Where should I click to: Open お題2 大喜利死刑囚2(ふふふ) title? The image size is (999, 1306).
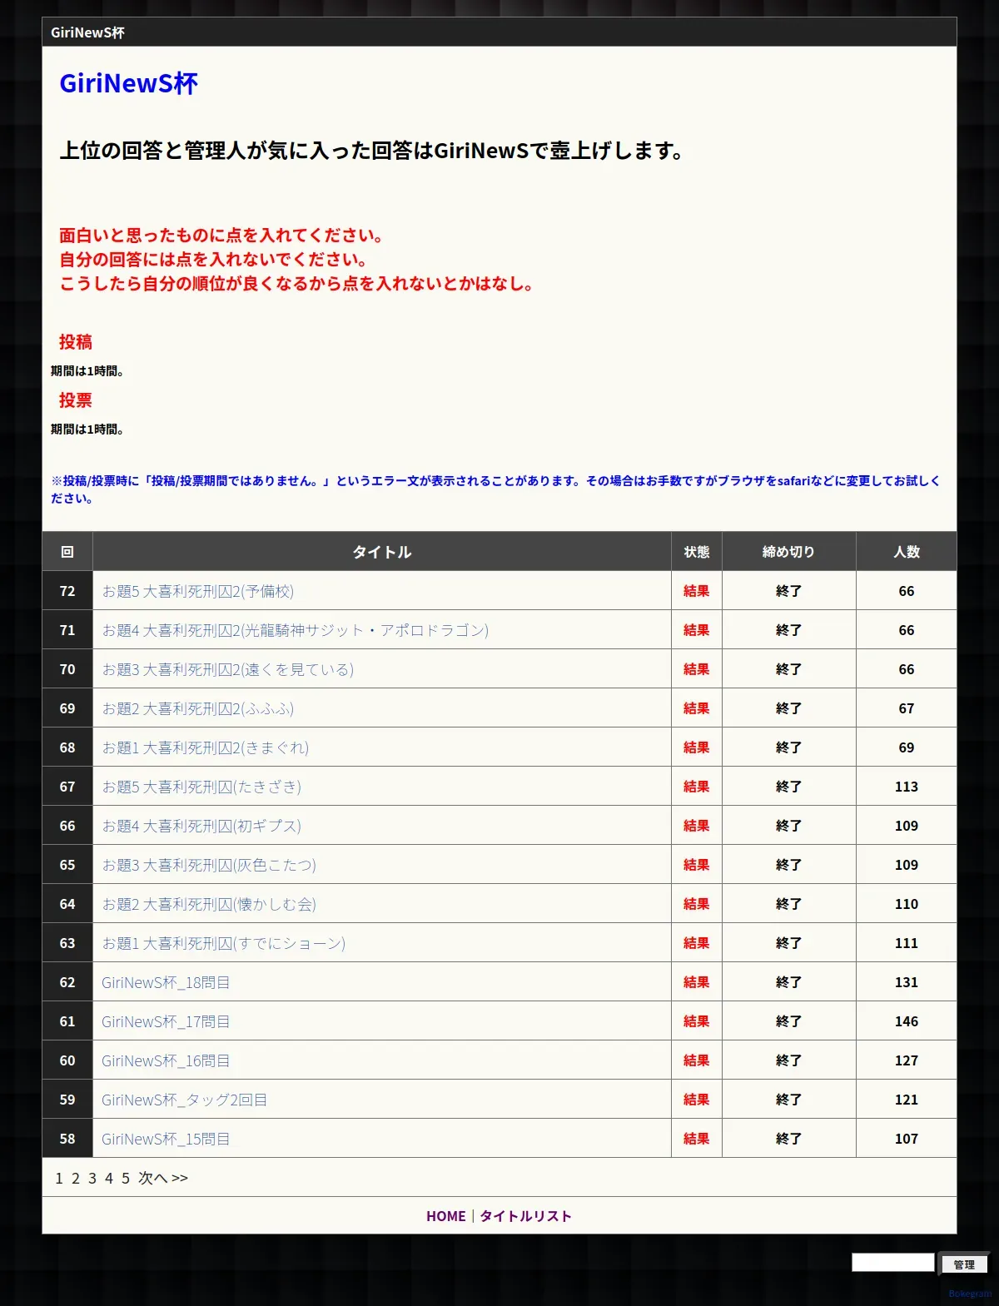tap(197, 708)
